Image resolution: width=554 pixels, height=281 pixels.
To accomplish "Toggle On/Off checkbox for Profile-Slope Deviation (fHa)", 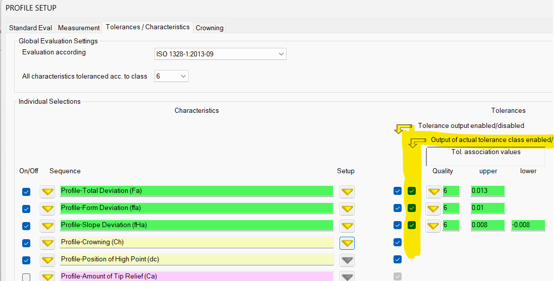I will click(x=26, y=226).
